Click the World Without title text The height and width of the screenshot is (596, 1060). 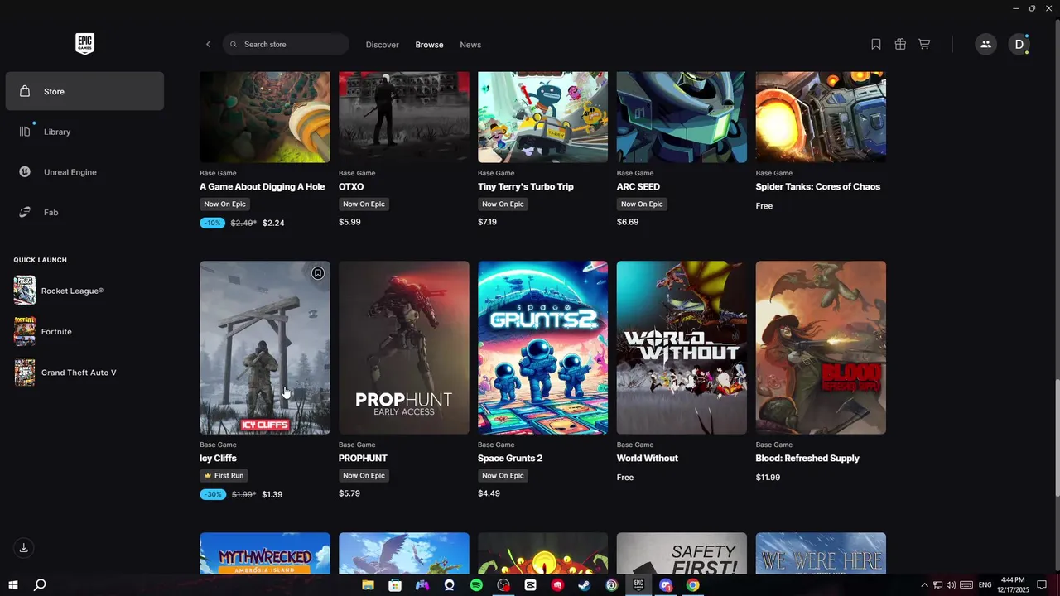[648, 459]
